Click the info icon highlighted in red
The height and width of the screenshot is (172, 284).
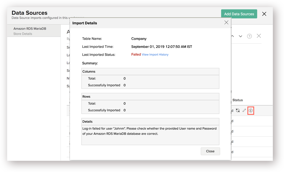click(251, 111)
